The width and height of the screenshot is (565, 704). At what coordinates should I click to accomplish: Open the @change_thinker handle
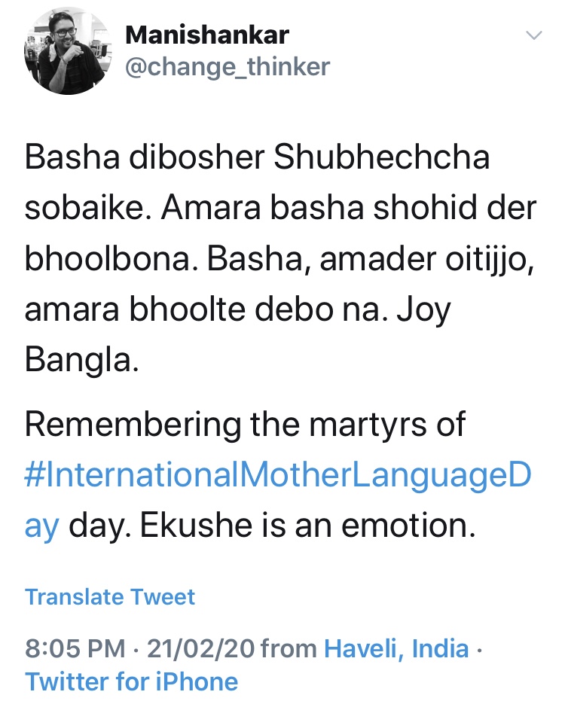(x=226, y=67)
